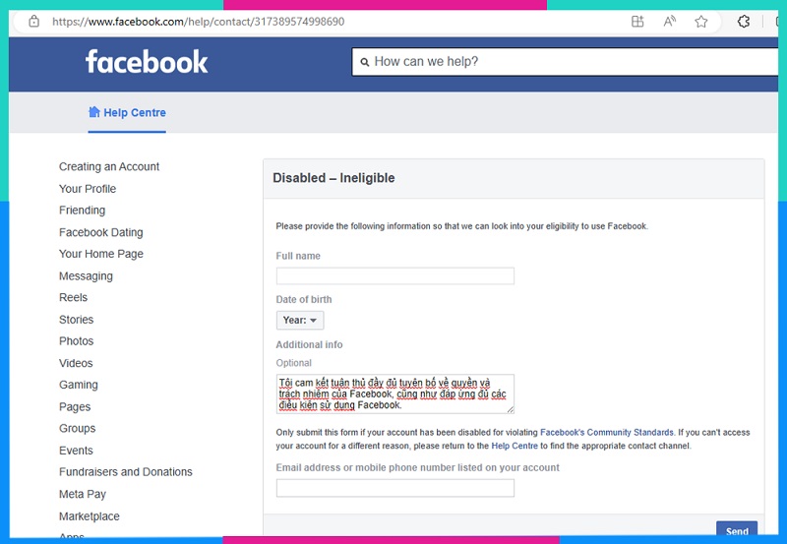Open the split screen icon in browser toolbar

(637, 22)
